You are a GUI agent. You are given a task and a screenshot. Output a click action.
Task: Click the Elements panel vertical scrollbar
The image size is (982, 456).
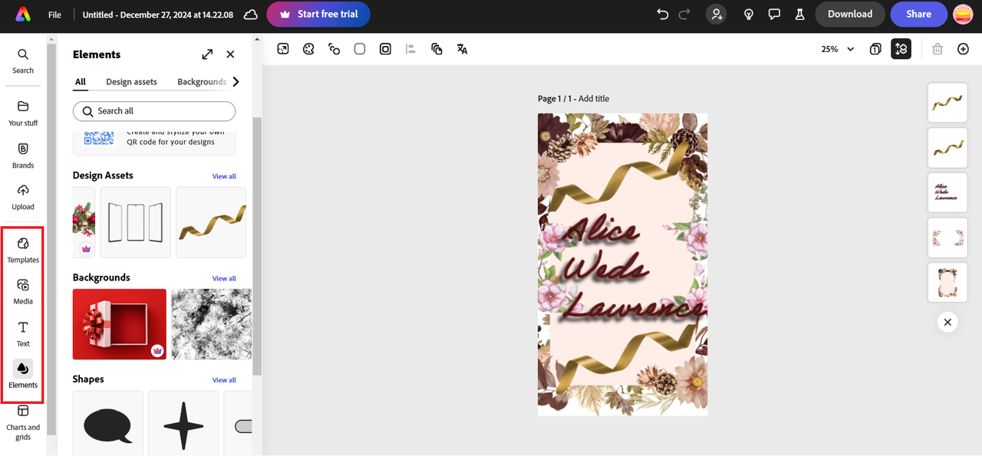(257, 245)
